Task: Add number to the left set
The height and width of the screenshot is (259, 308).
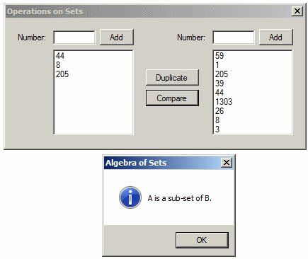Action: (117, 38)
